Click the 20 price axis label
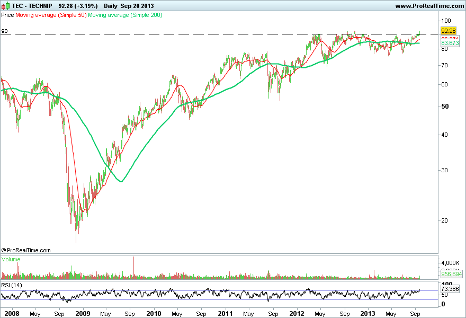The width and height of the screenshot is (466, 318). click(x=444, y=220)
